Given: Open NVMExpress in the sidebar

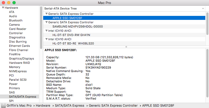Looking at the screenshot, I should pyautogui.click(x=18, y=71).
